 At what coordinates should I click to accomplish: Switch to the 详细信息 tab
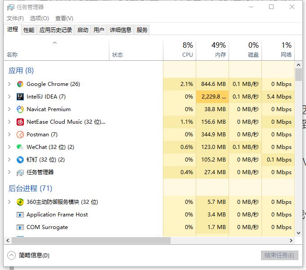(121, 30)
